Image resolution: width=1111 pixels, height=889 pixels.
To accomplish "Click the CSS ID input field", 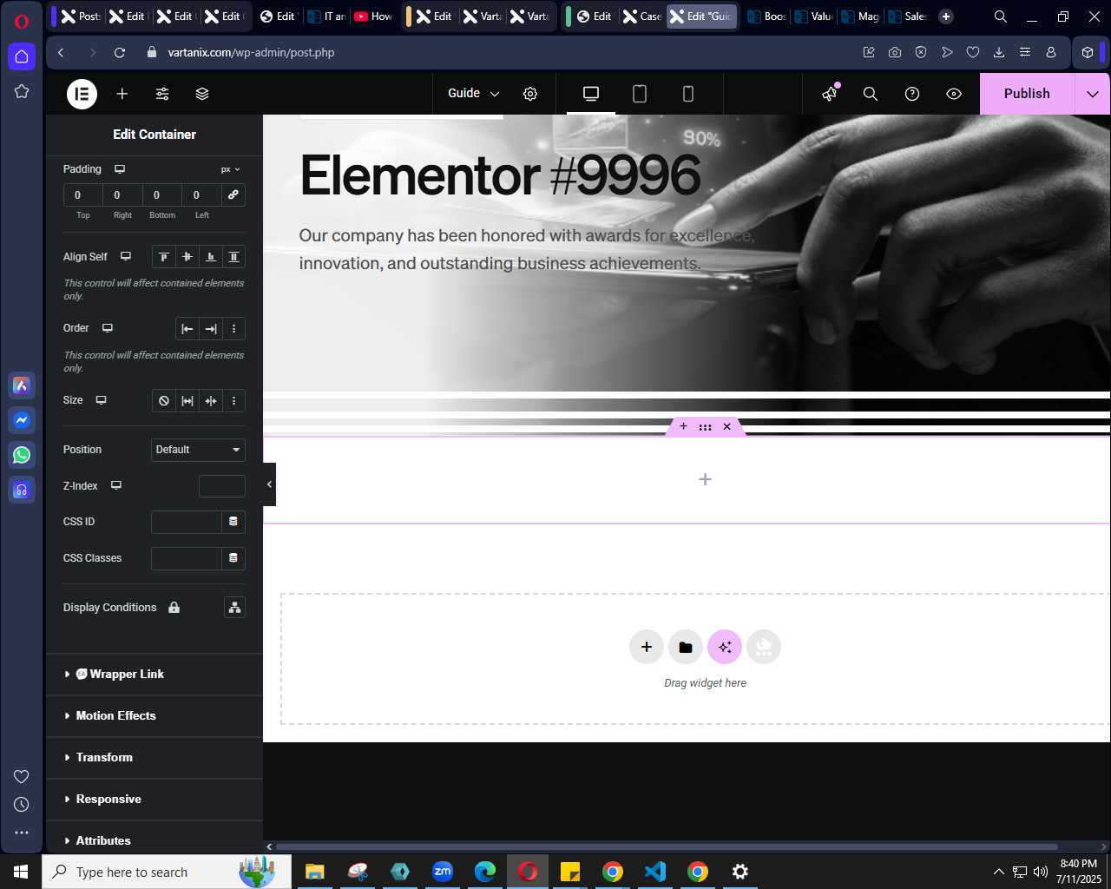I will tap(187, 522).
